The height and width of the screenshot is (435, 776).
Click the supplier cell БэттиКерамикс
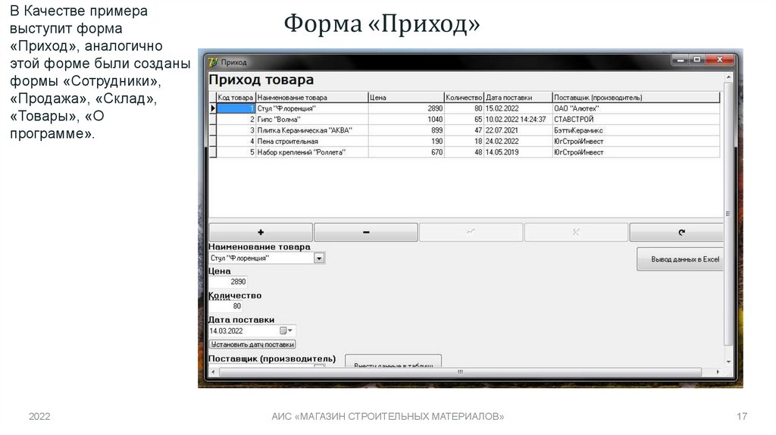point(636,130)
